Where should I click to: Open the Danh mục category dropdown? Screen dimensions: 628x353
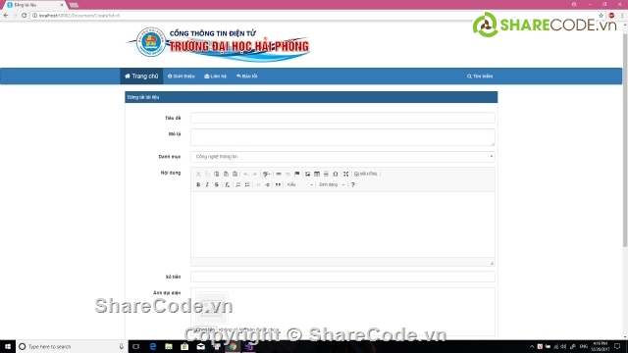342,157
